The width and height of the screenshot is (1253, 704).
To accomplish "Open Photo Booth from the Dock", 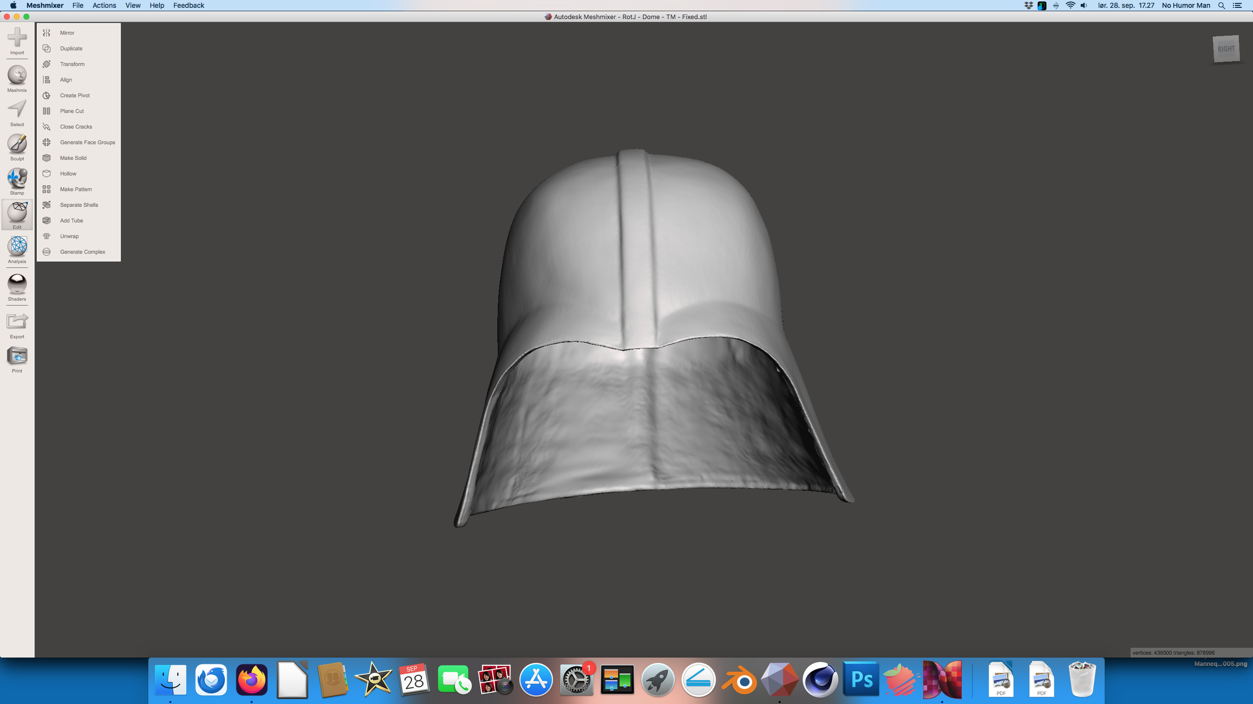I will (495, 680).
